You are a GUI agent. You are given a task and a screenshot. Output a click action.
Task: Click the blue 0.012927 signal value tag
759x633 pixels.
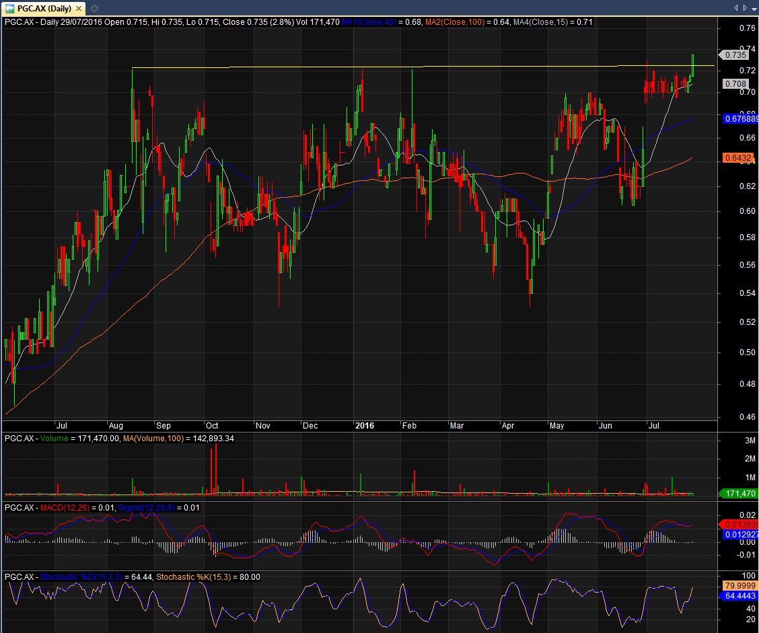[x=740, y=534]
